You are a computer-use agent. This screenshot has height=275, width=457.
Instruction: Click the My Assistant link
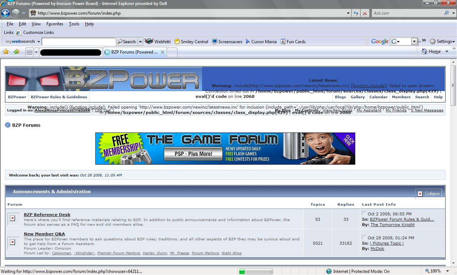click(369, 110)
